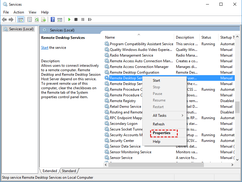The image size is (242, 182).
Task: Open the Action menu
Action: point(19,12)
